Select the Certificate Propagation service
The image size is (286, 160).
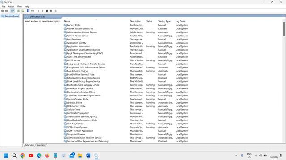[x=78, y=113]
